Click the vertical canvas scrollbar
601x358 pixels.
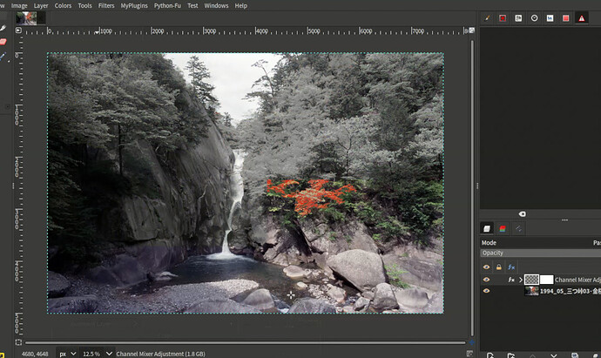(x=472, y=188)
